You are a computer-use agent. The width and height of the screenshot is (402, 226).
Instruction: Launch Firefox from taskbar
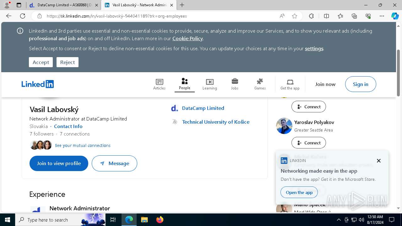pyautogui.click(x=160, y=220)
